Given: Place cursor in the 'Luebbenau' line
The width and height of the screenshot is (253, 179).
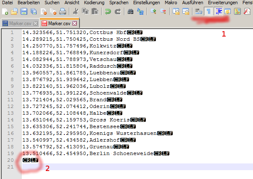Looking at the screenshot, I should point(79,73).
